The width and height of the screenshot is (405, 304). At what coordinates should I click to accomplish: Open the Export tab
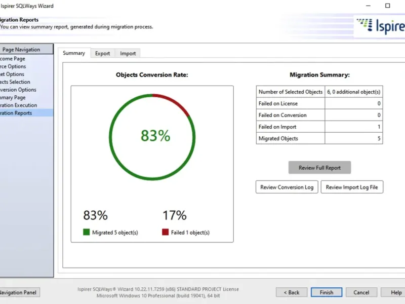[x=103, y=53]
